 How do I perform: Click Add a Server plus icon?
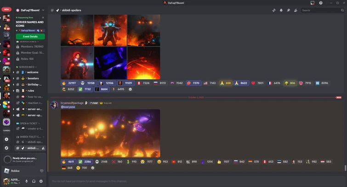6,139
